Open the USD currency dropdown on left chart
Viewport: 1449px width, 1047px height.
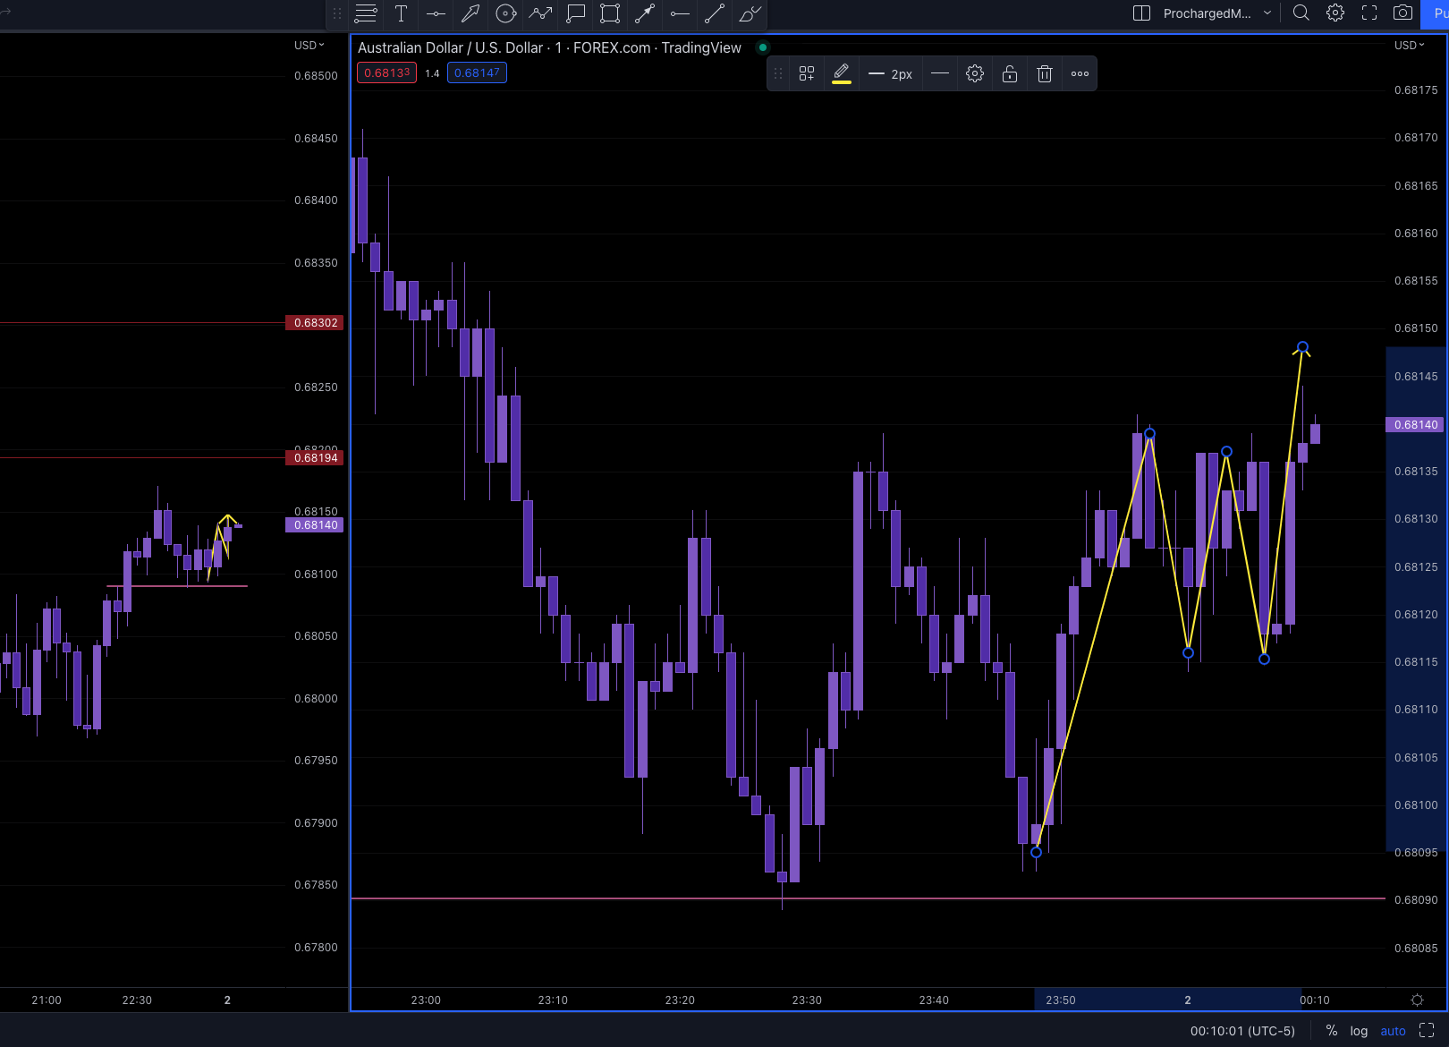pos(309,46)
